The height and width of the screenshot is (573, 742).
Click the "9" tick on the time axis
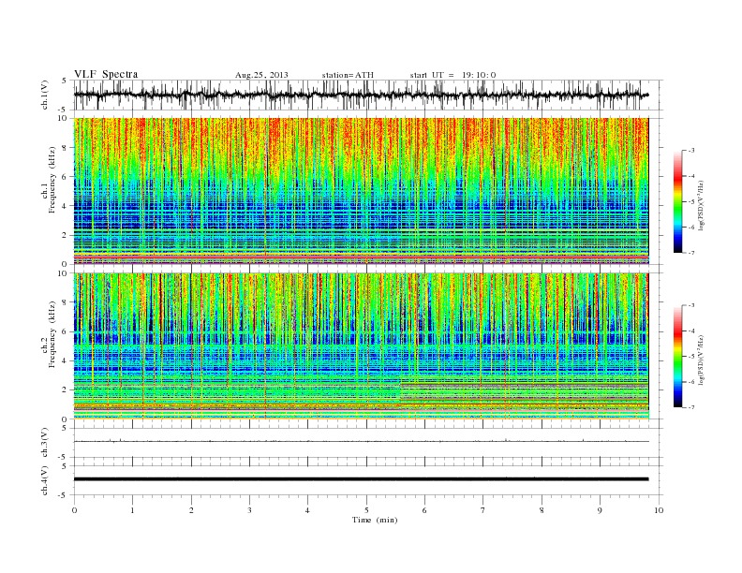click(600, 510)
